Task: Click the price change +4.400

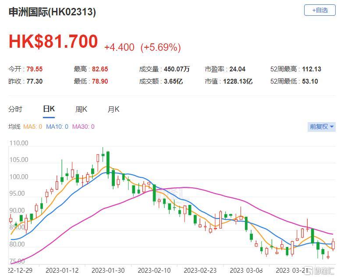Action: pos(119,47)
